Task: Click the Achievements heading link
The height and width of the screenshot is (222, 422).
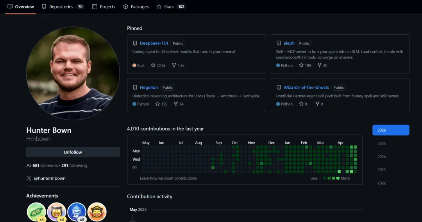Action: 42,196
